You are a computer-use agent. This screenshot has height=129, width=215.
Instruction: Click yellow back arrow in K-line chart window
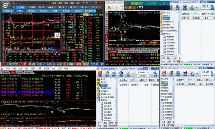[116, 7]
